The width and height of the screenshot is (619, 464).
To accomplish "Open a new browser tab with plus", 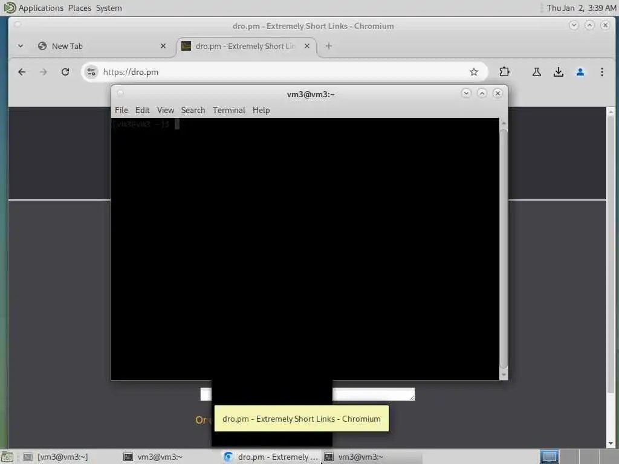I will click(328, 46).
